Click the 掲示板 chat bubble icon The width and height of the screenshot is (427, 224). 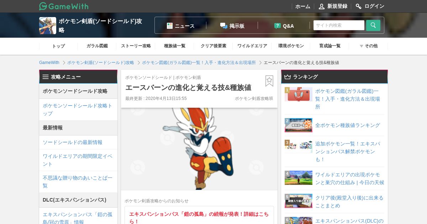[x=224, y=26]
